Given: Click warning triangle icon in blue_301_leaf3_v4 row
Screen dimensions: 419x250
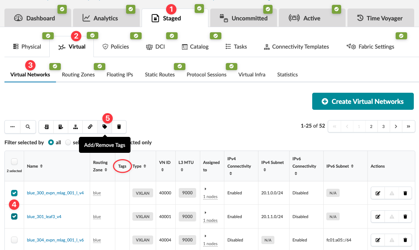Looking at the screenshot, I should click(x=392, y=217).
